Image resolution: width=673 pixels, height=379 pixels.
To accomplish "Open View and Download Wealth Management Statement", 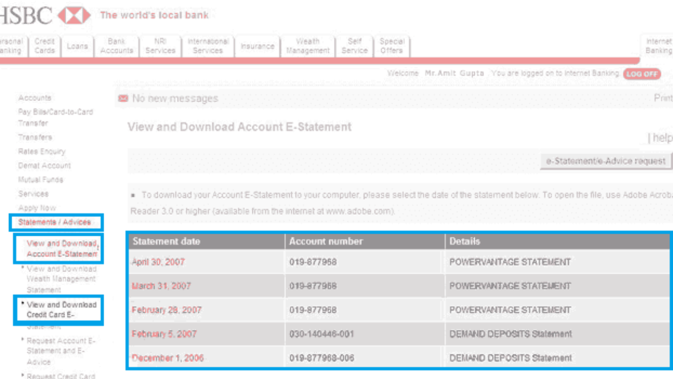I will click(61, 279).
